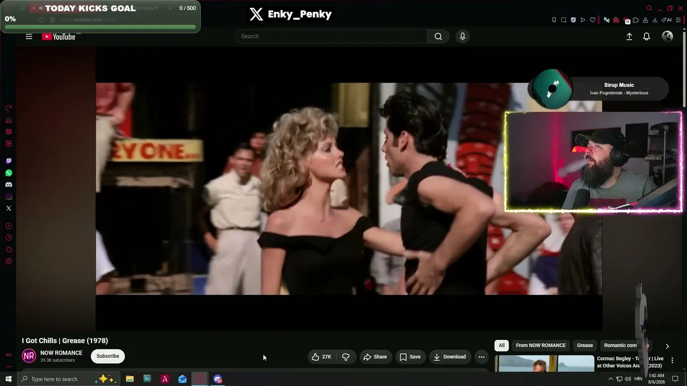Click the taskbar search box
Image resolution: width=687 pixels, height=386 pixels.
[69, 379]
